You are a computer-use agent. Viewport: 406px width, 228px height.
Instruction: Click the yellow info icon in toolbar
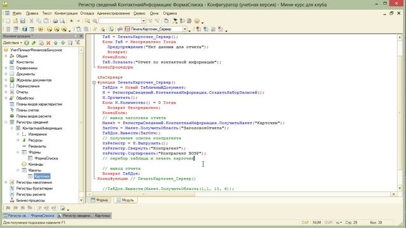click(x=197, y=21)
